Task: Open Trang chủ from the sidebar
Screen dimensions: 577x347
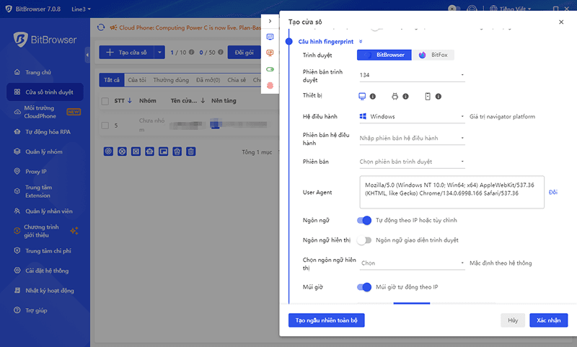Action: (38, 72)
